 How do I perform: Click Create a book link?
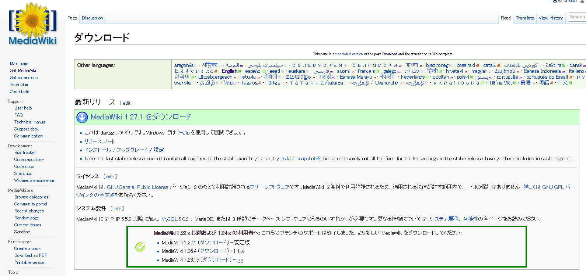point(27,248)
